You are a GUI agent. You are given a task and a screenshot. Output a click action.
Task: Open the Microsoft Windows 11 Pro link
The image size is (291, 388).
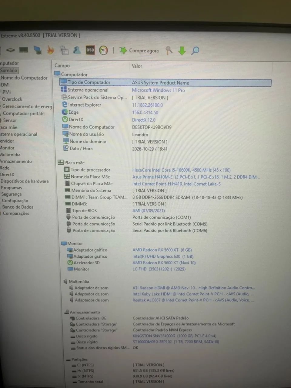(x=158, y=90)
